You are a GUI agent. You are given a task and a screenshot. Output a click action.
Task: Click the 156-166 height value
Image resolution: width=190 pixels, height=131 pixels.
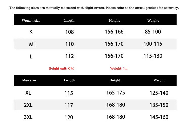(114, 32)
